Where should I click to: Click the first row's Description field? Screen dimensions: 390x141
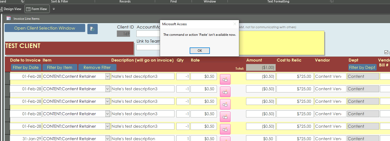[143, 76]
